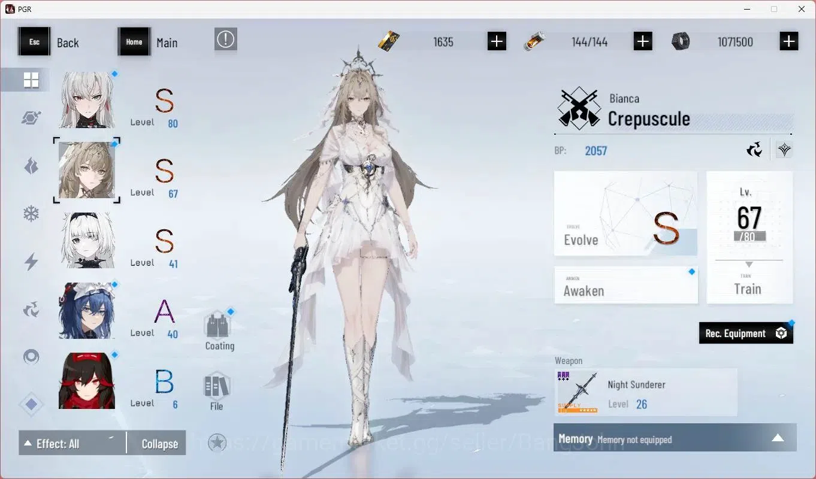Filter roster by lightning element icon

click(31, 262)
